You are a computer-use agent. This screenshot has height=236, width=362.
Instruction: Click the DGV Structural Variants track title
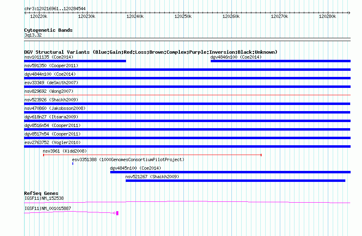tap(151, 52)
